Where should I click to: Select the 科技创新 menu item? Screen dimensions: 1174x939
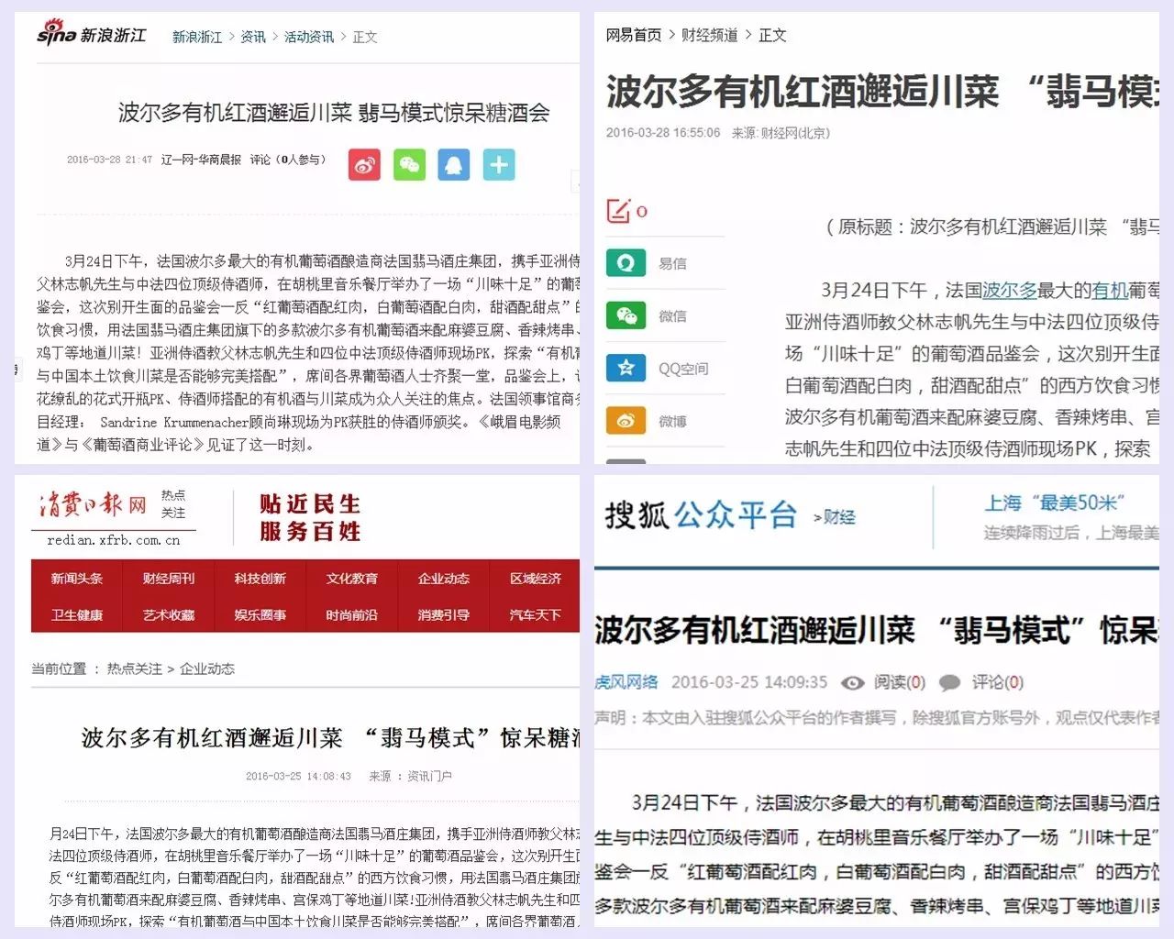click(x=260, y=579)
